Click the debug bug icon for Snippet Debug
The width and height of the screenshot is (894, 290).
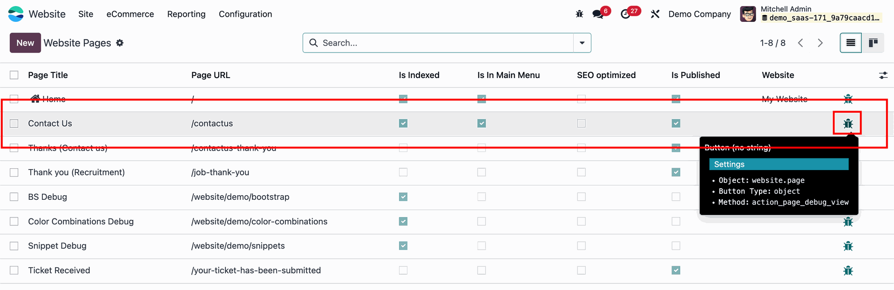[x=848, y=246]
